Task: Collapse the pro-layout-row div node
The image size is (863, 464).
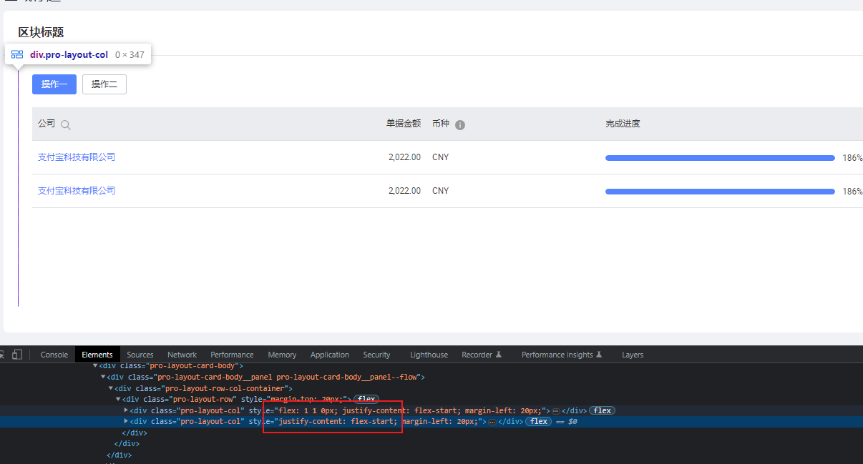Action: (x=119, y=399)
